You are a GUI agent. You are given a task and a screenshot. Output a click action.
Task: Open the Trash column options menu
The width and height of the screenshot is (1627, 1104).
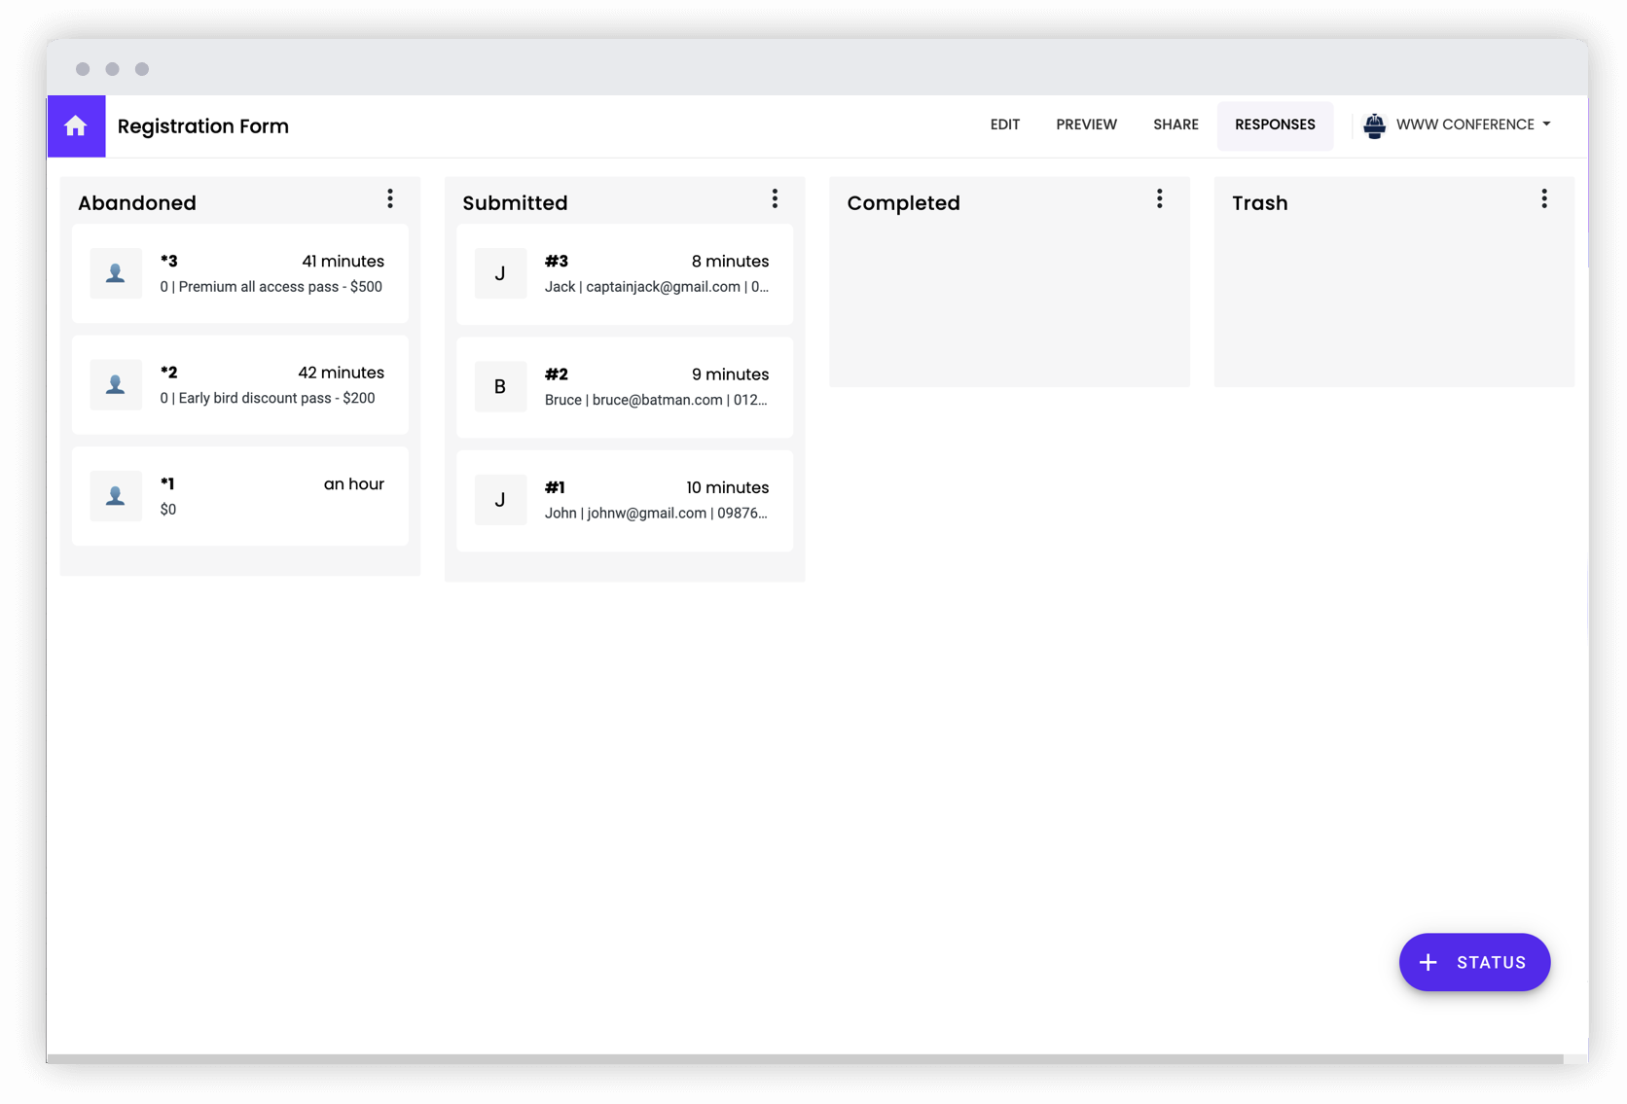click(1543, 198)
